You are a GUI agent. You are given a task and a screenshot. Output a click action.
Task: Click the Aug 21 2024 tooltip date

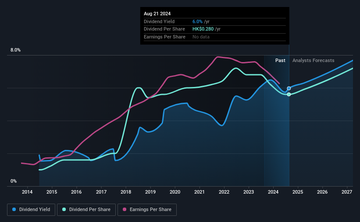click(157, 14)
